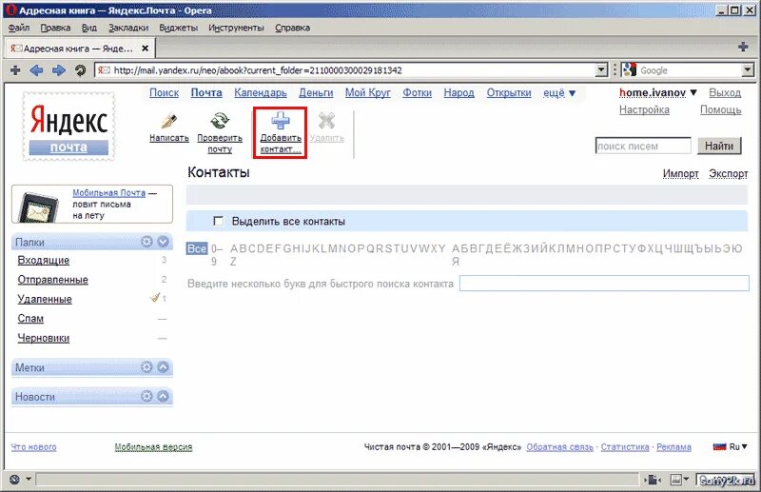The height and width of the screenshot is (492, 761).
Task: Click the blue plus Добавить контакт icon
Action: 280,121
